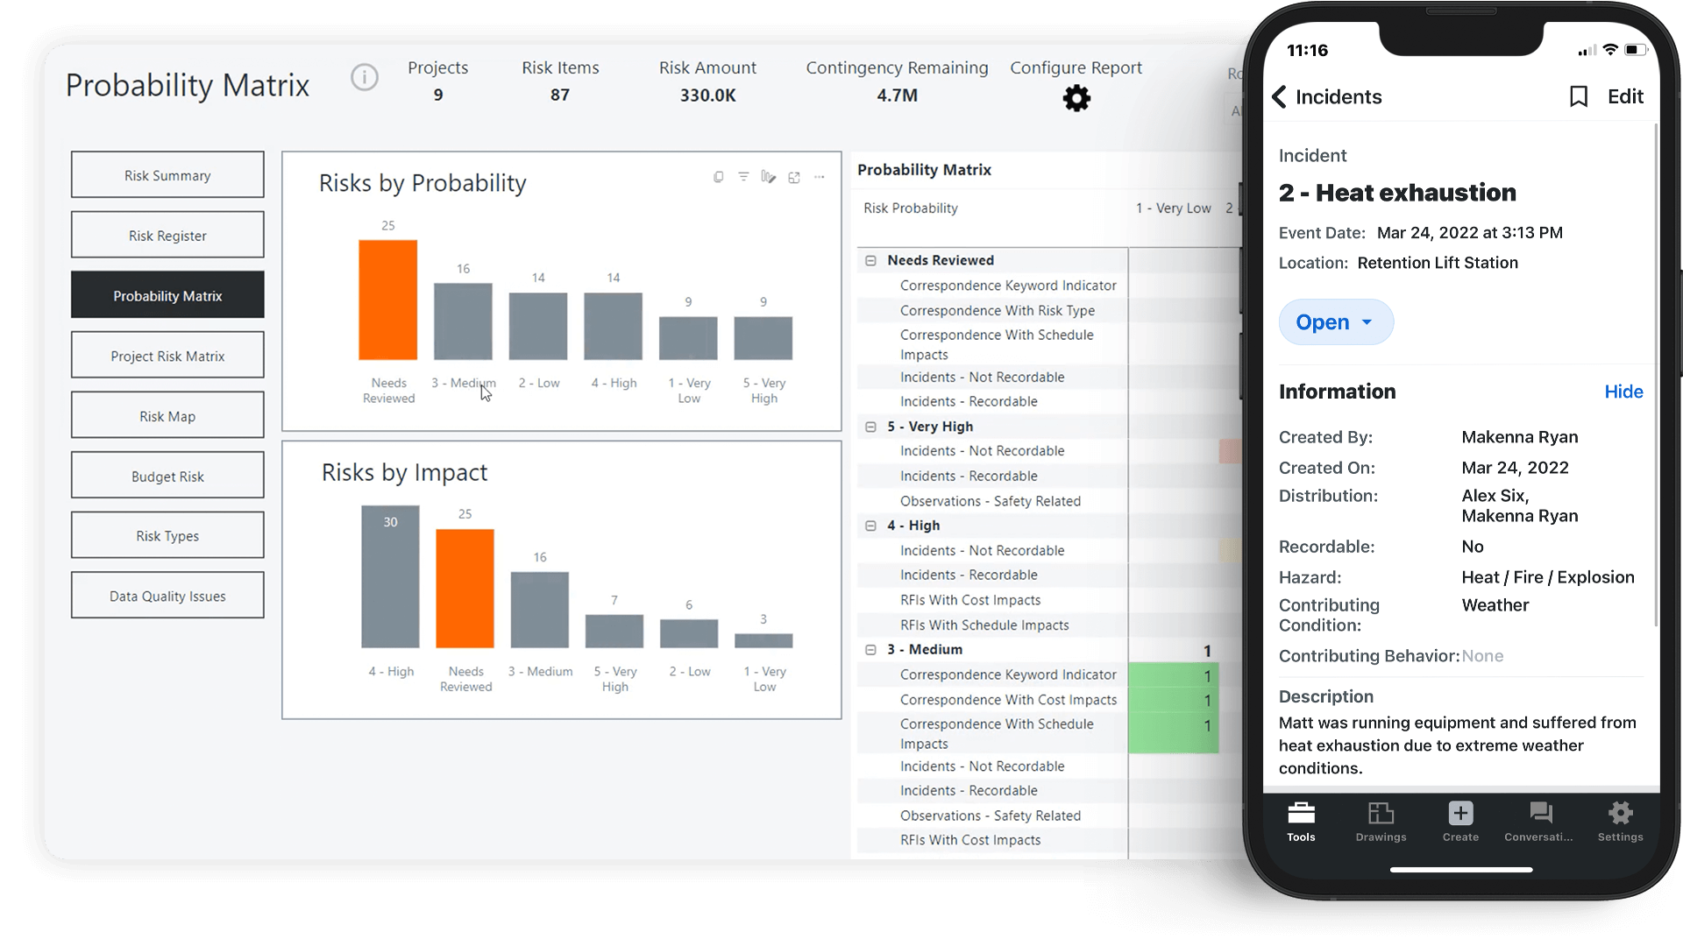Click green cell for Correspondence With Cost Impacts
This screenshot has height=946, width=1683.
1174,700
